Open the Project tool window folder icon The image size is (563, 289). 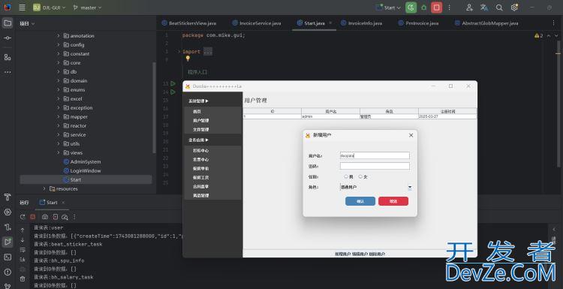pos(8,23)
